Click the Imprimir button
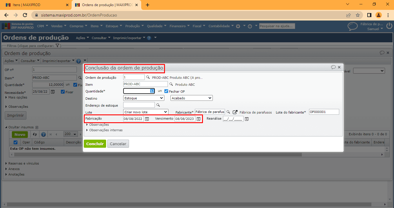 [15, 115]
